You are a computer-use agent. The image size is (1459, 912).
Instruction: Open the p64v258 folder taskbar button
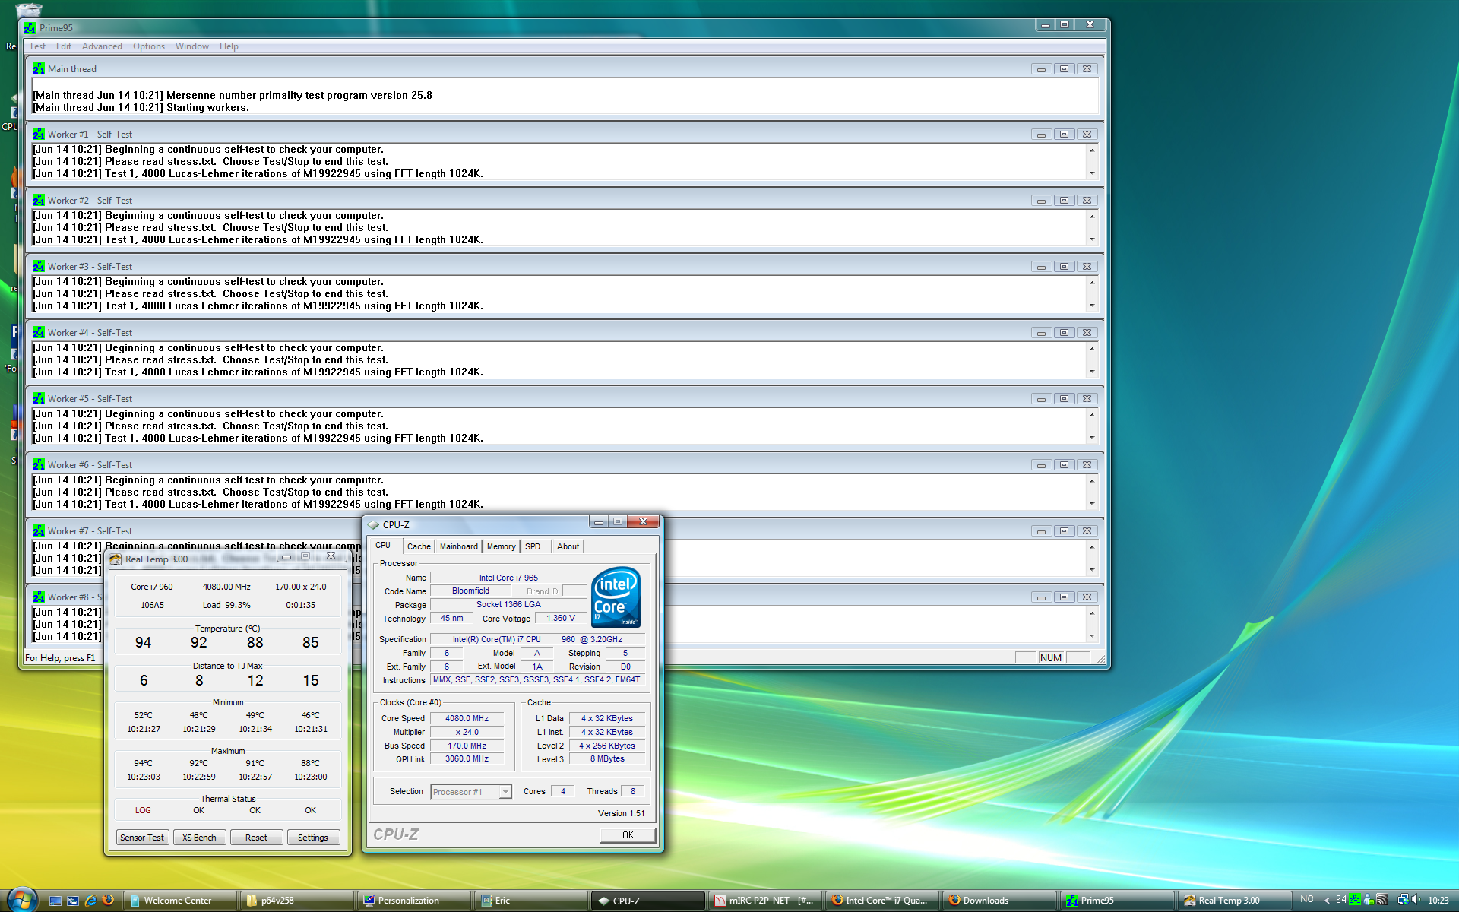tap(297, 901)
